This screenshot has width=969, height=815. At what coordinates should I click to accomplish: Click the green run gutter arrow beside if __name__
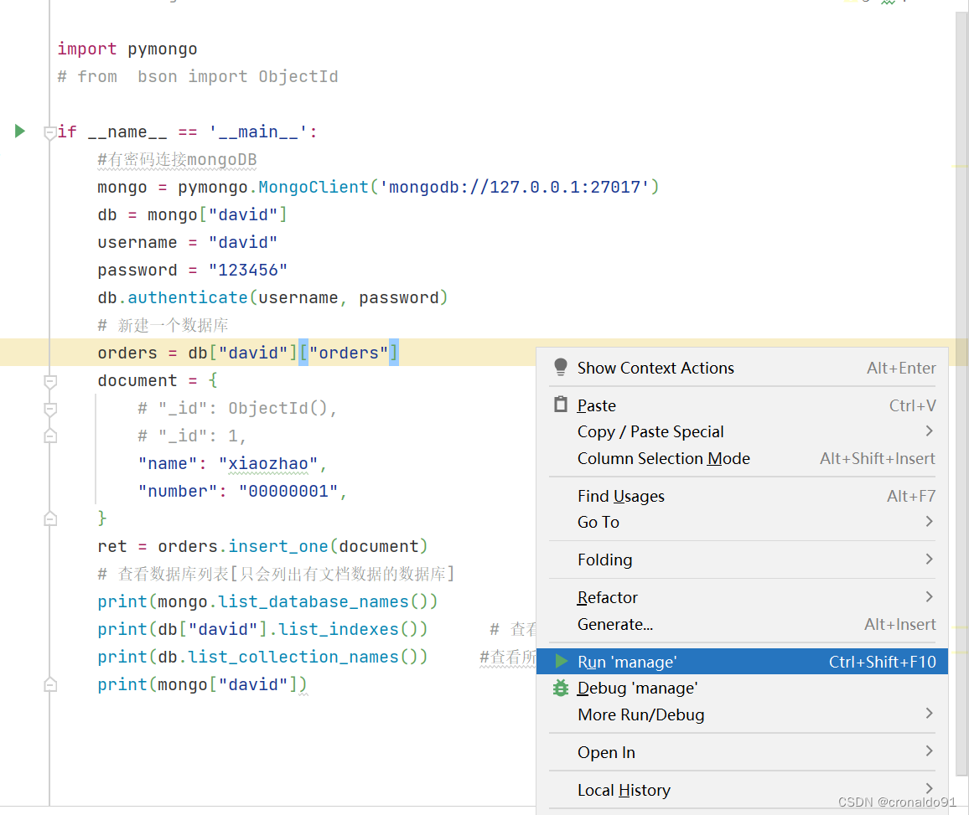point(20,131)
